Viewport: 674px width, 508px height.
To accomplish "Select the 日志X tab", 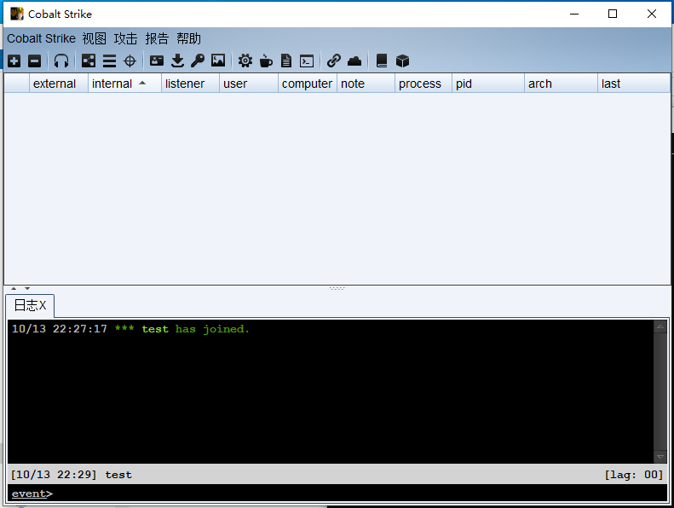I will (30, 305).
